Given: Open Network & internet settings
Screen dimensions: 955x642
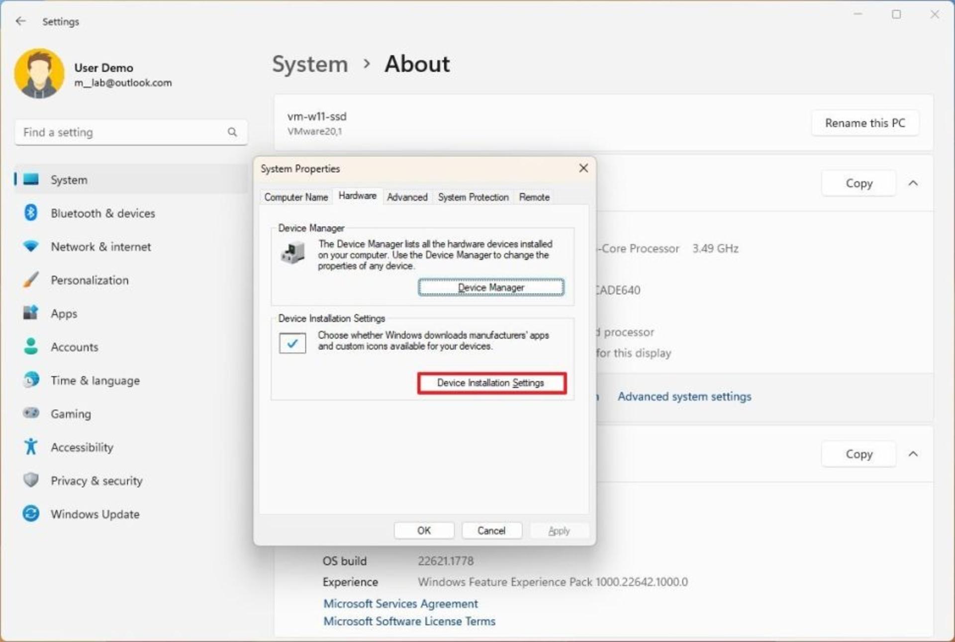Looking at the screenshot, I should tap(131, 246).
